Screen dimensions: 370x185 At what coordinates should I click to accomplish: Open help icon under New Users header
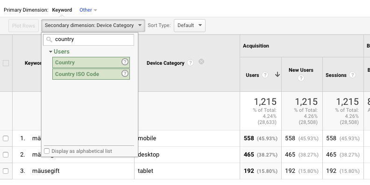tap(301, 78)
